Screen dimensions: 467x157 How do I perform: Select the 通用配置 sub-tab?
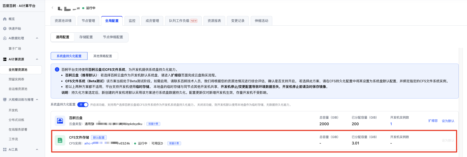pos(62,37)
